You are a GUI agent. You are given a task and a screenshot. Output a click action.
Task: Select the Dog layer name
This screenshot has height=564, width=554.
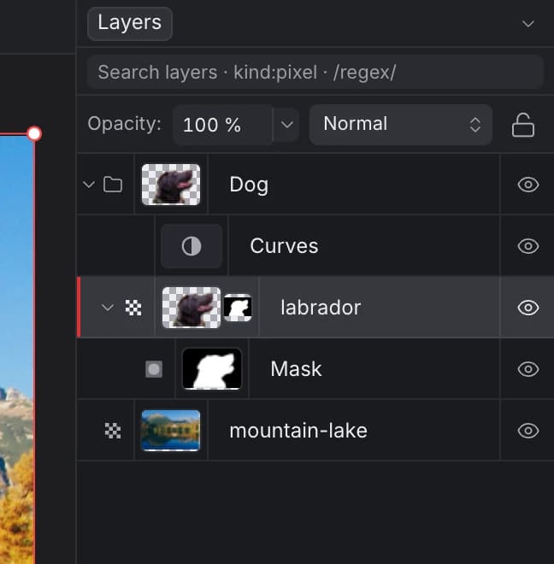[249, 185]
